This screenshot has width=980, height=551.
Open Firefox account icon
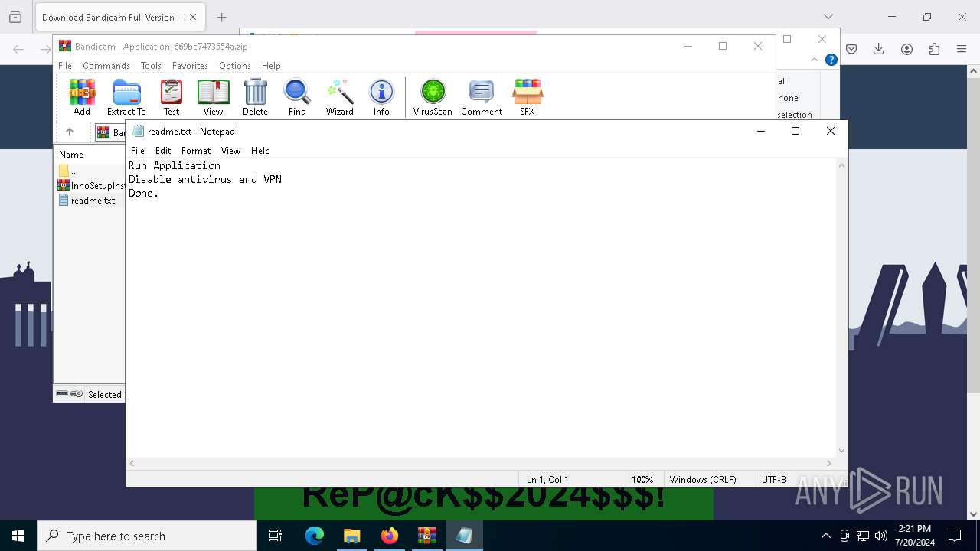click(906, 49)
